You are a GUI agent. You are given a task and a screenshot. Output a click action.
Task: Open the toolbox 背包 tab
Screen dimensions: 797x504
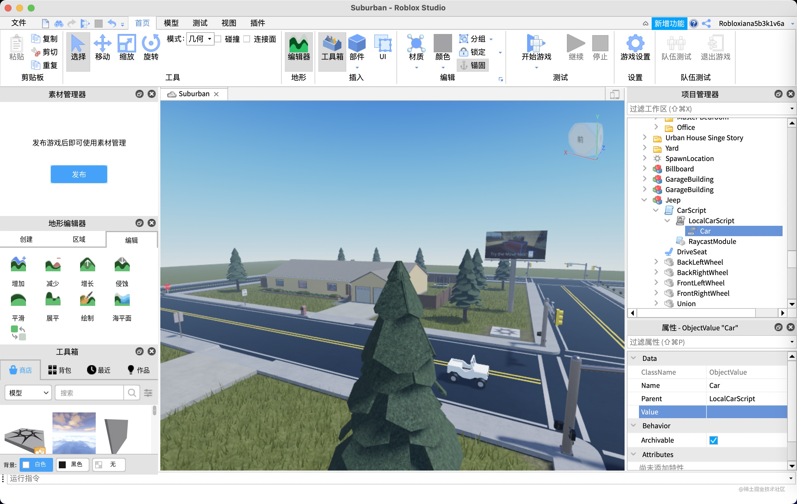[x=60, y=370]
